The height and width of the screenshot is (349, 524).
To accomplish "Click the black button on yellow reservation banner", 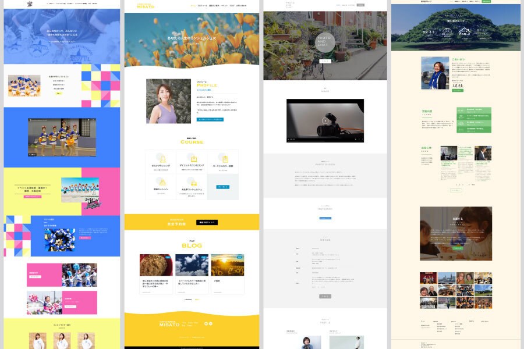I will [207, 222].
